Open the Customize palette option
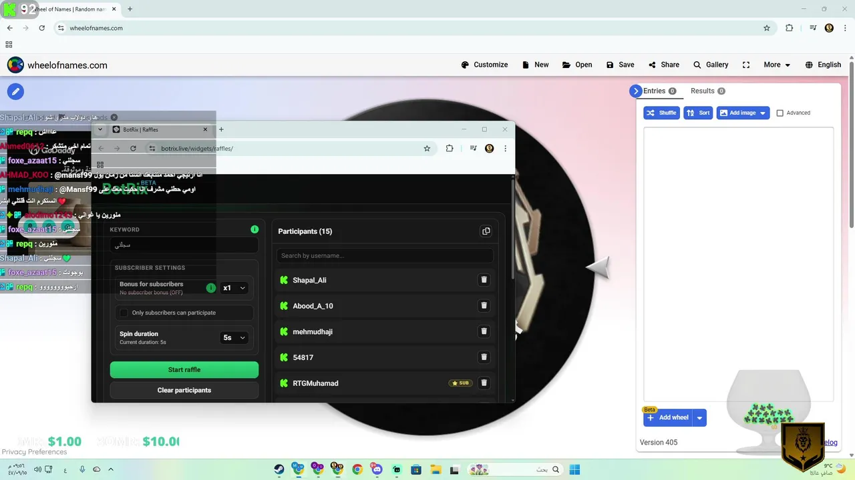Image resolution: width=855 pixels, height=480 pixels. (484, 65)
